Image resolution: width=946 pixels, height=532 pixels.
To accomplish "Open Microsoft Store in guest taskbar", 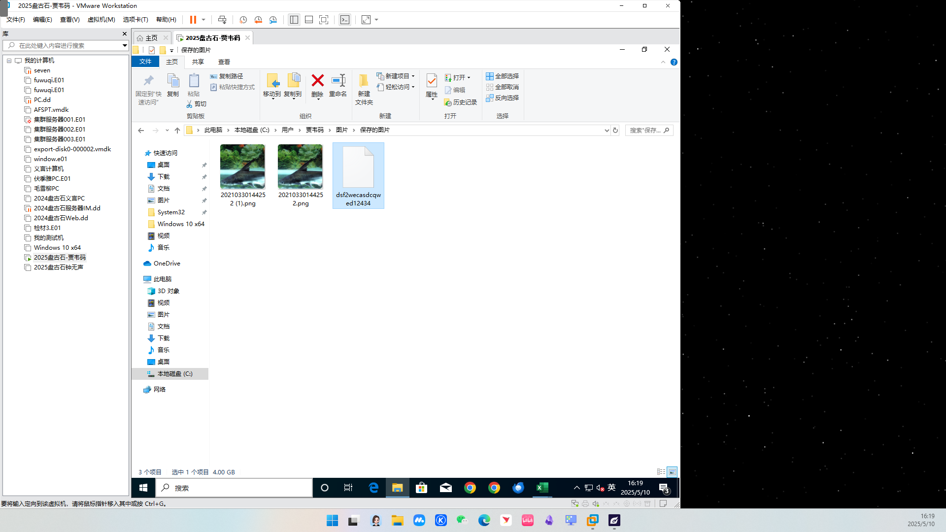I will coord(421,488).
